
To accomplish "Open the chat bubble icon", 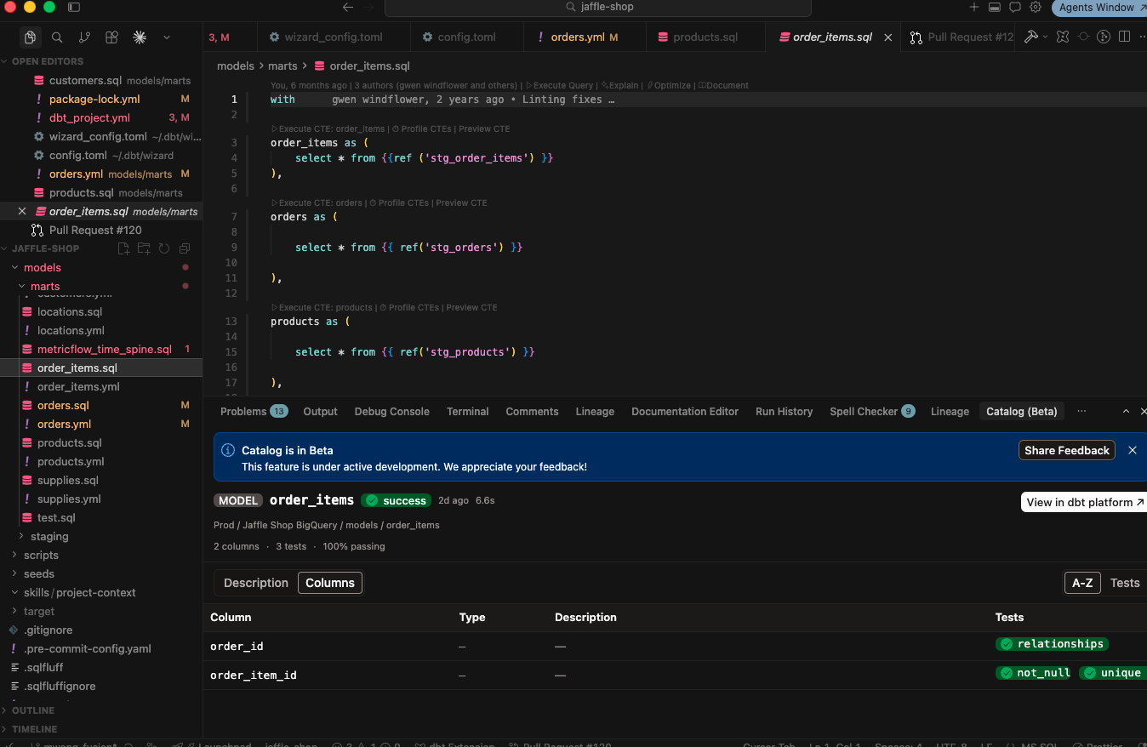I will click(1014, 7).
